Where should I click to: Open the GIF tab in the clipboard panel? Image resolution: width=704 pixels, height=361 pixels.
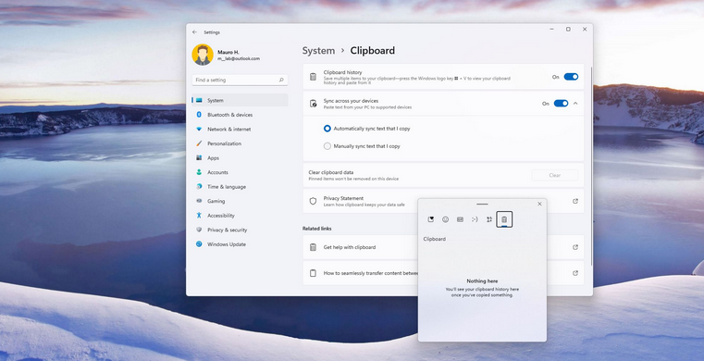[x=460, y=219]
